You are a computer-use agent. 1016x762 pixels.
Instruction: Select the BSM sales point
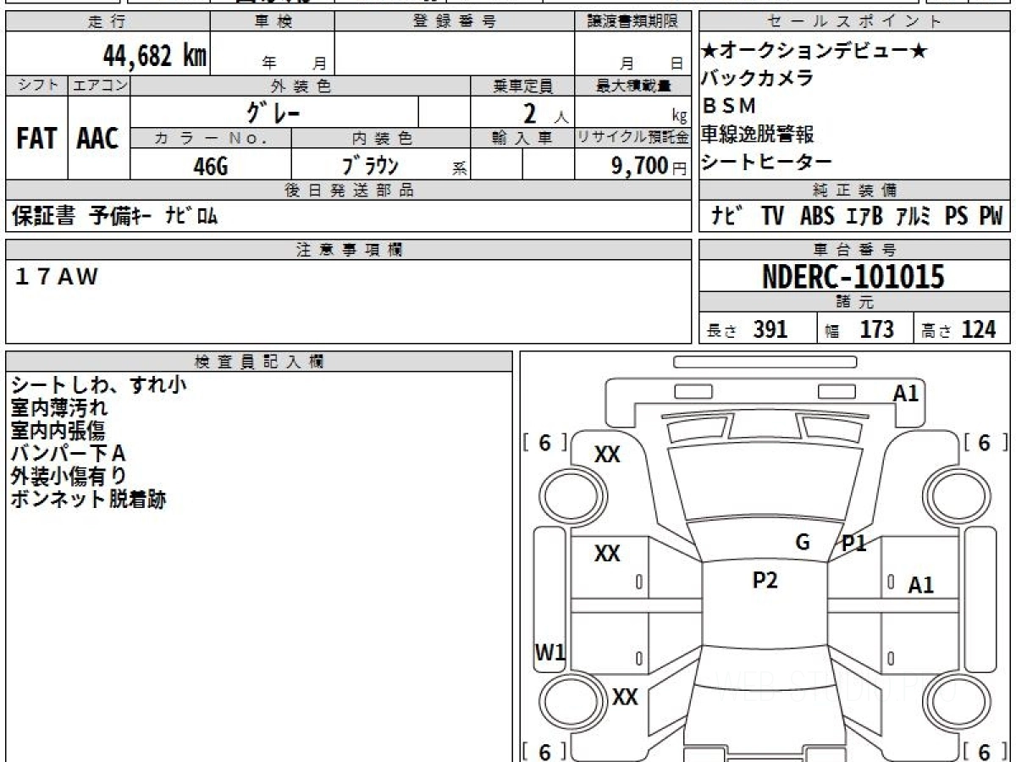coord(729,106)
